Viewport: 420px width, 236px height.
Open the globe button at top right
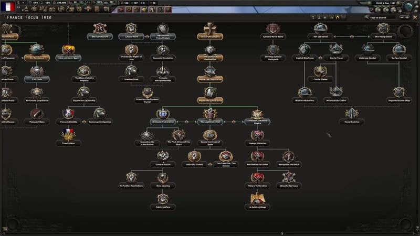[x=408, y=6]
